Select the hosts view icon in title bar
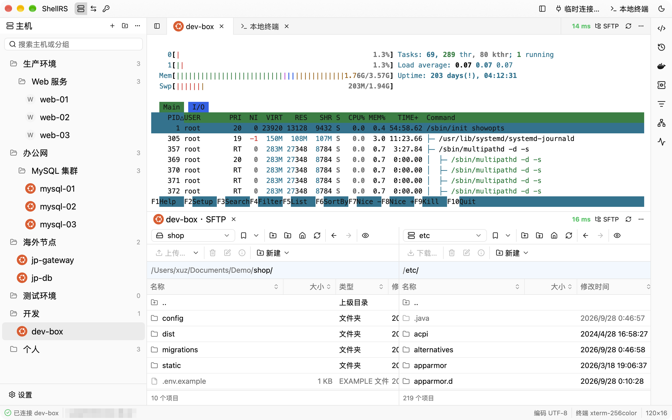This screenshot has height=420, width=672. click(81, 9)
